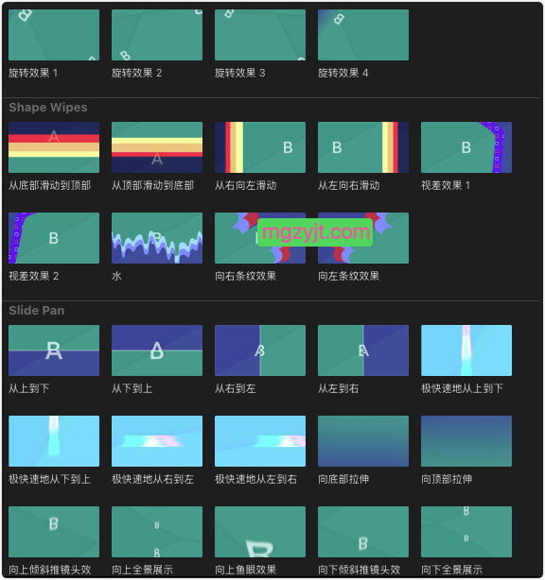
Task: Click the 向右条纹效果 name label
Action: tap(246, 276)
